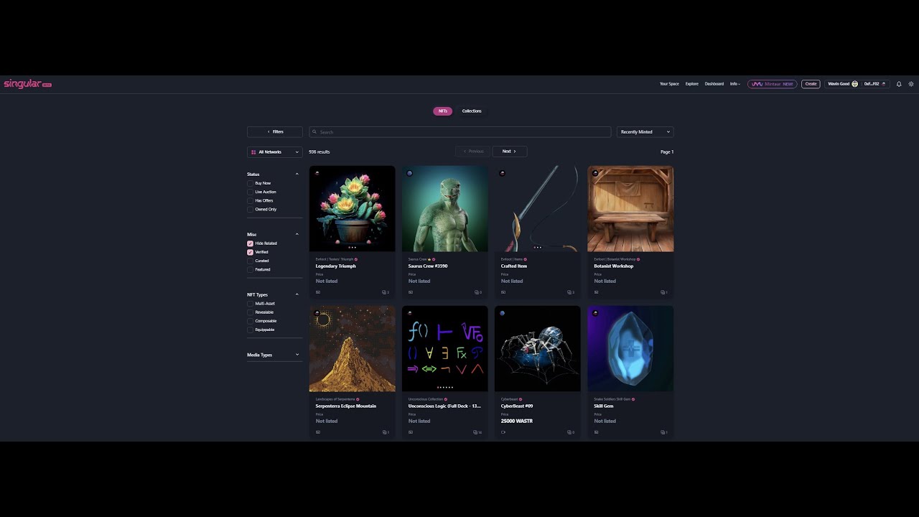The height and width of the screenshot is (517, 919).
Task: Enable the Live Auction filter
Action: [250, 192]
